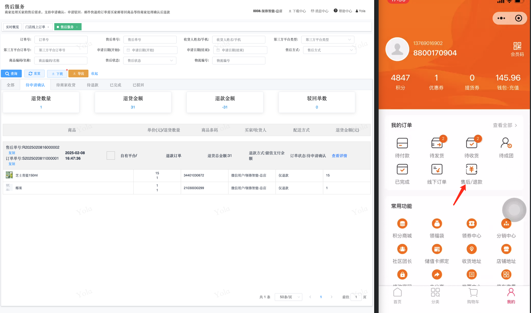
Task: Tap the 分销中心 distribution center icon
Action: 506,224
